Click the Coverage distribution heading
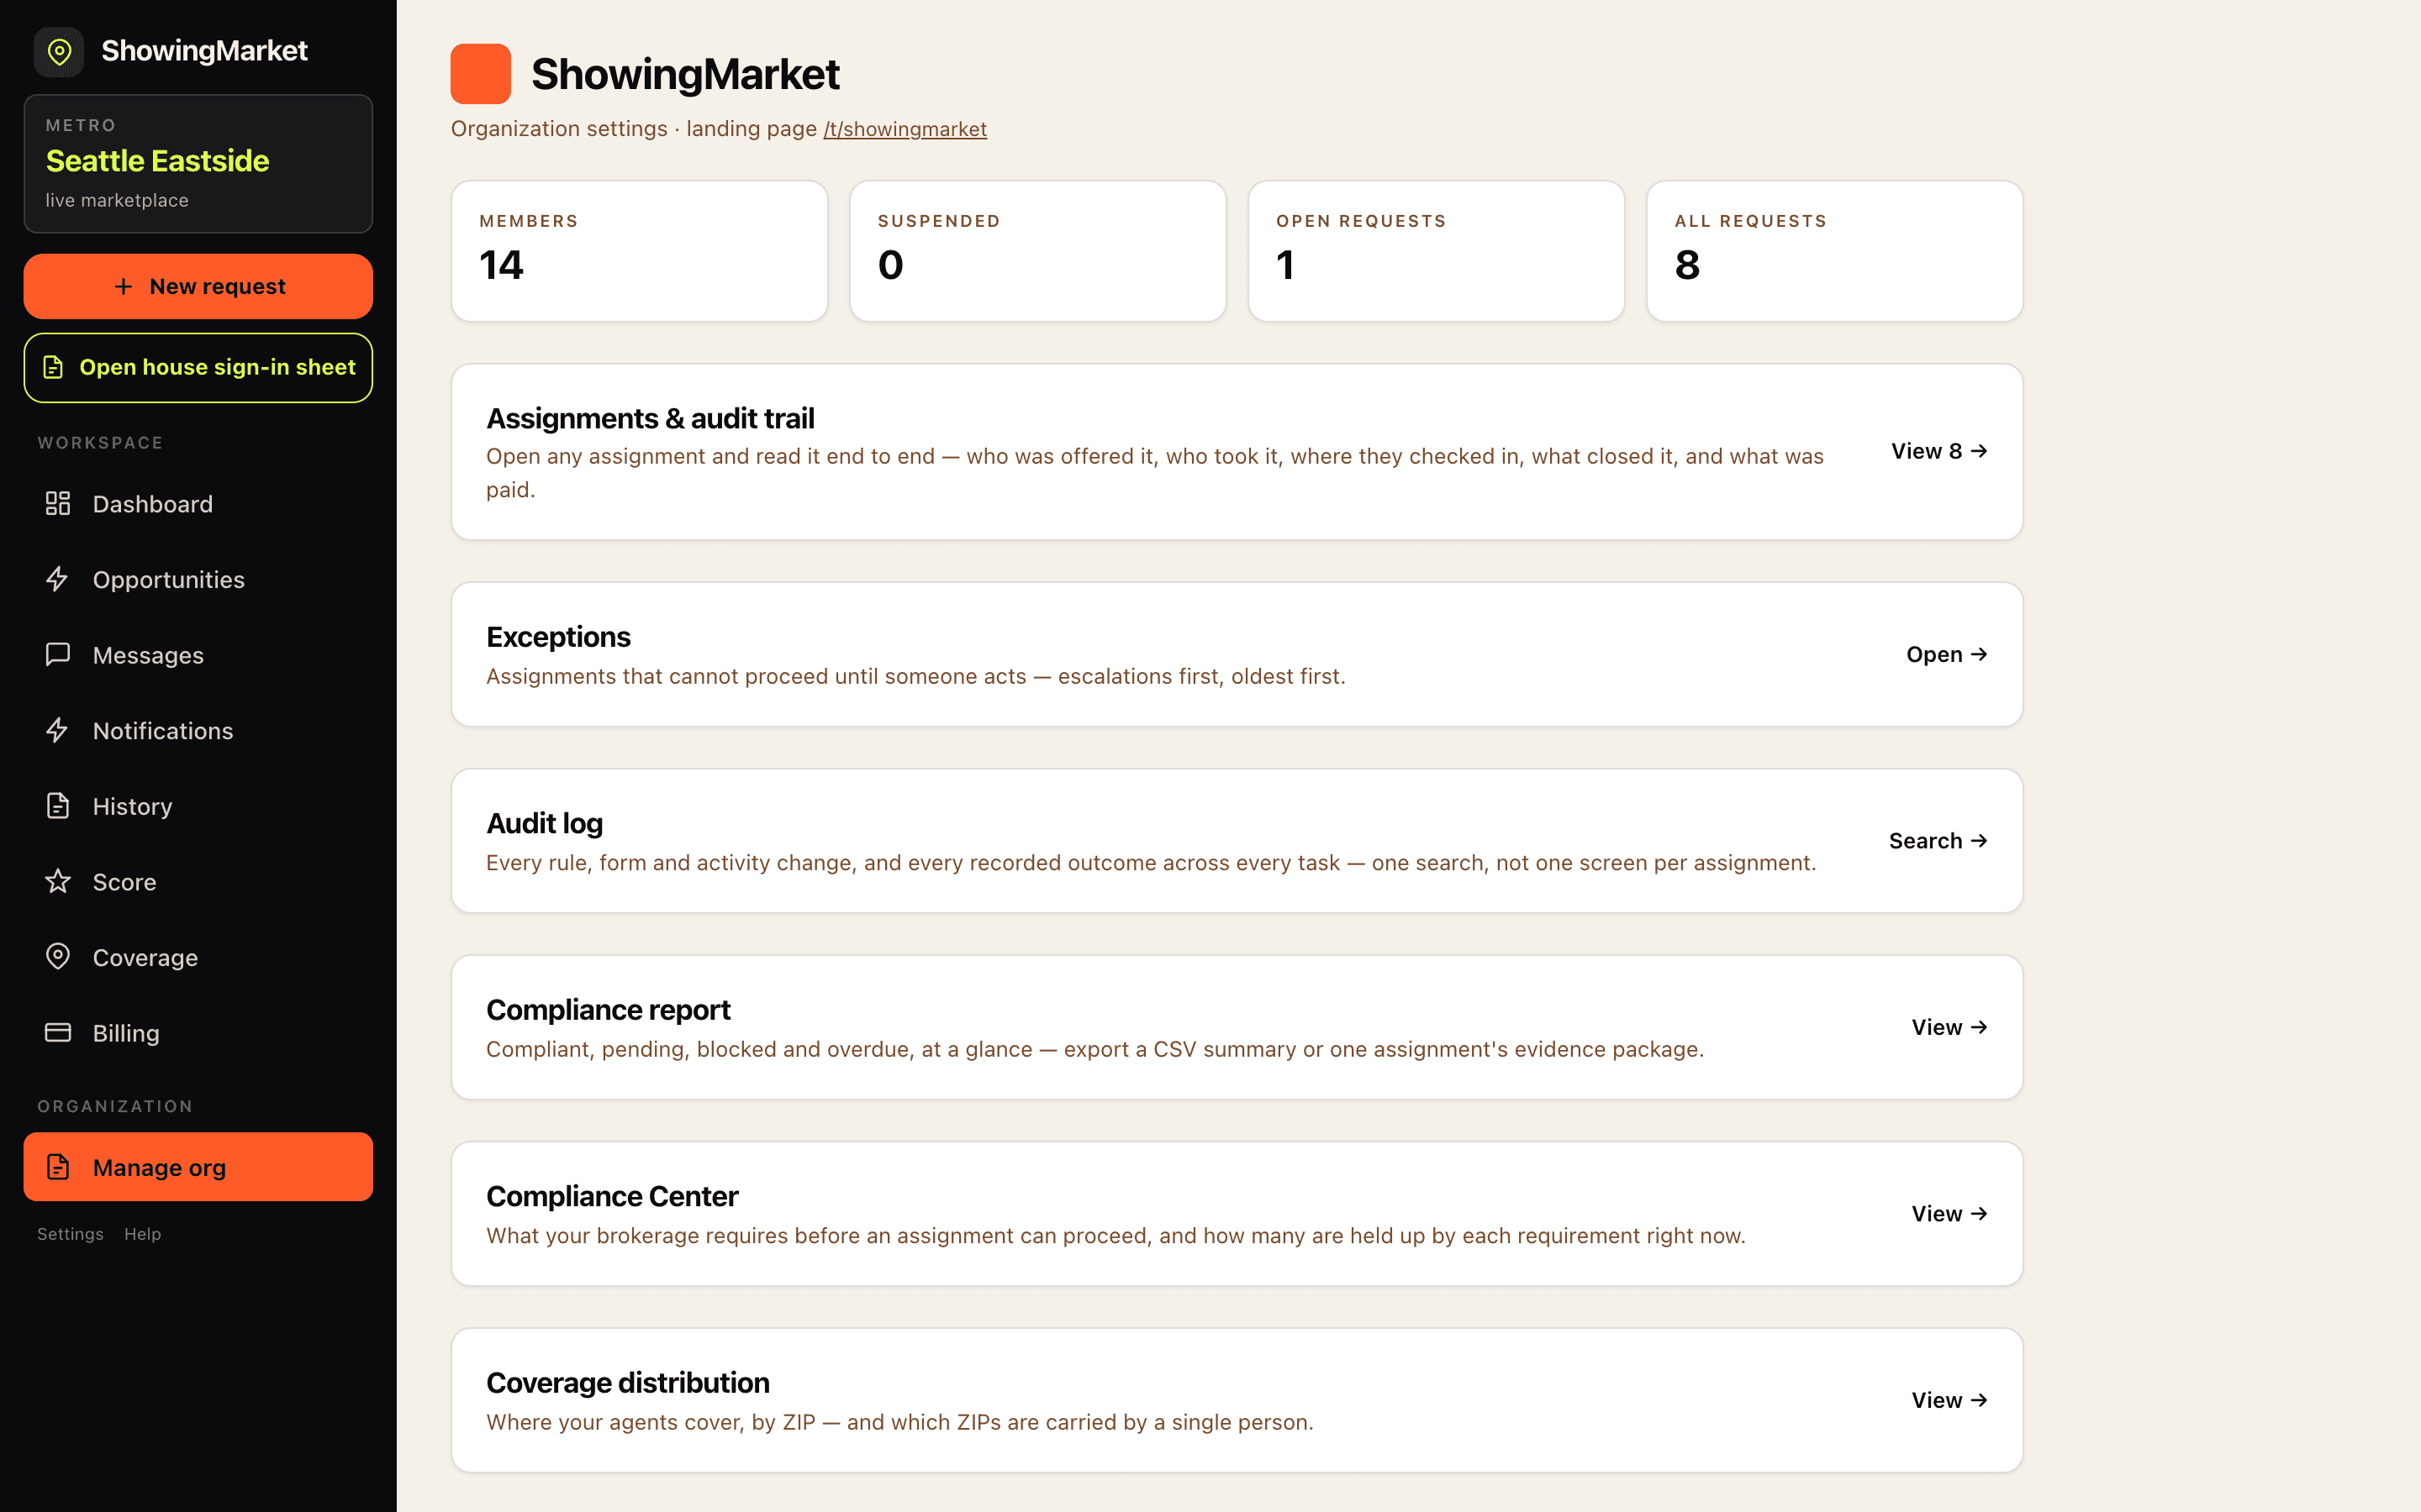 627,1383
